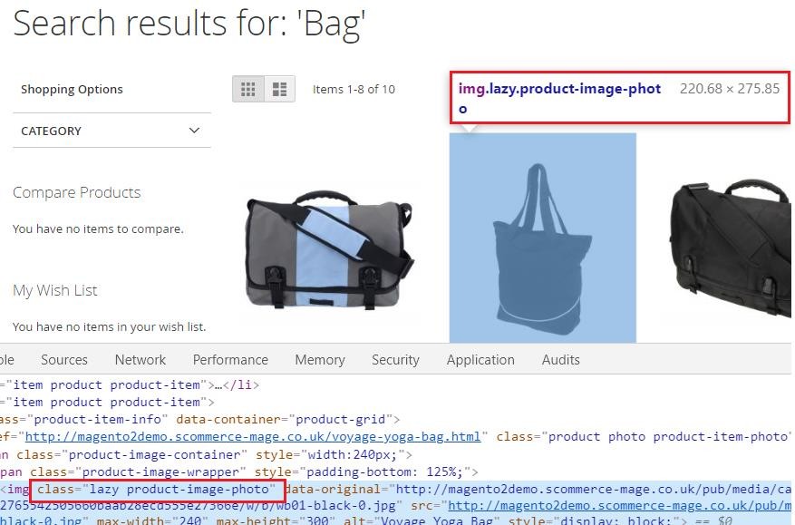795x525 pixels.
Task: Switch to list view mode icon
Action: click(279, 89)
